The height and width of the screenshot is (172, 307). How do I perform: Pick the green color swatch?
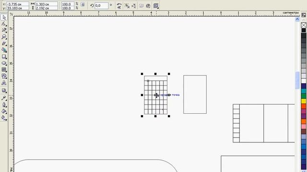point(304,96)
